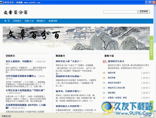
Task: Click the (10-07) date beside novel 05
Action: (x=146, y=88)
